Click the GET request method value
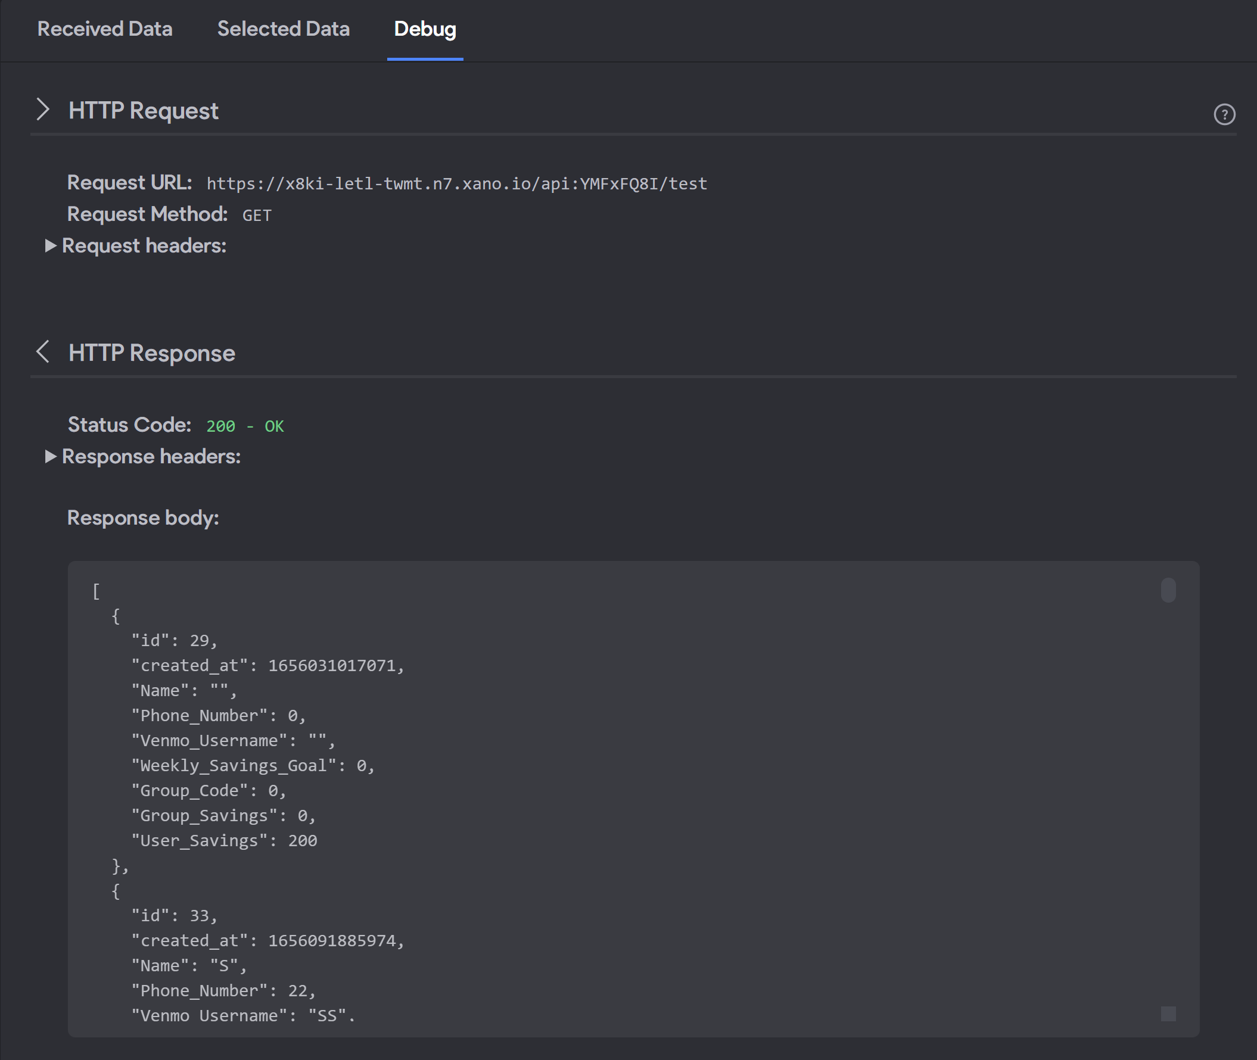This screenshot has height=1060, width=1257. [257, 215]
